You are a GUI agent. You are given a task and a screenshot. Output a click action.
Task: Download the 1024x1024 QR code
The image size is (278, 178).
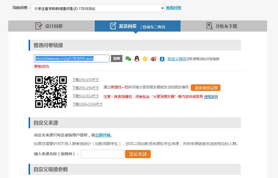(x=87, y=104)
